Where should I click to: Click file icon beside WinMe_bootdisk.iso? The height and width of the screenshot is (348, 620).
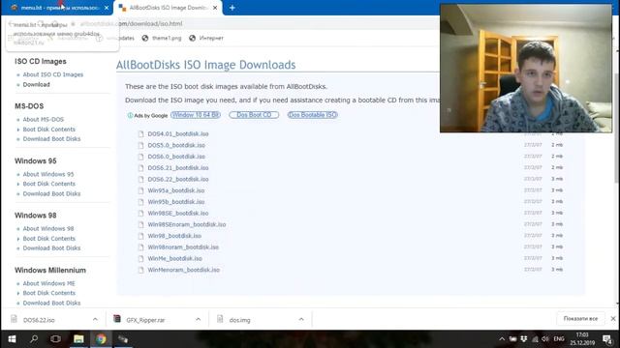(x=140, y=258)
